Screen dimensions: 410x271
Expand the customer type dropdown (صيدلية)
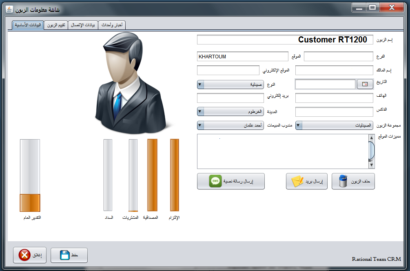[x=200, y=84]
